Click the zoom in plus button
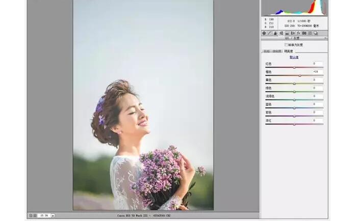Screen dimensions: 356x221 pos(35,215)
